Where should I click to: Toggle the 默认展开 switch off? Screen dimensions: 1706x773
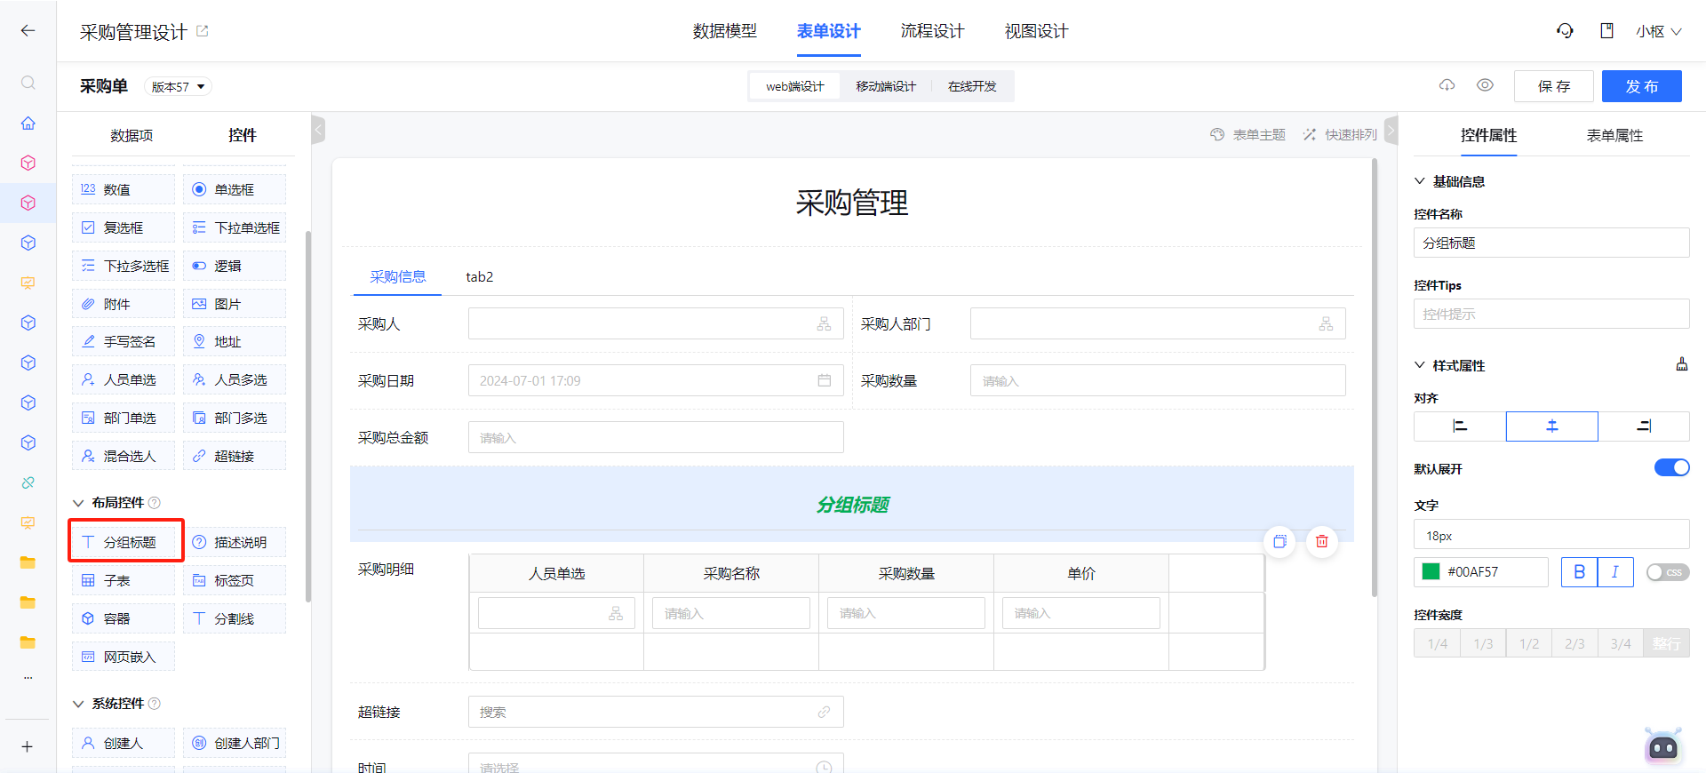point(1671,467)
